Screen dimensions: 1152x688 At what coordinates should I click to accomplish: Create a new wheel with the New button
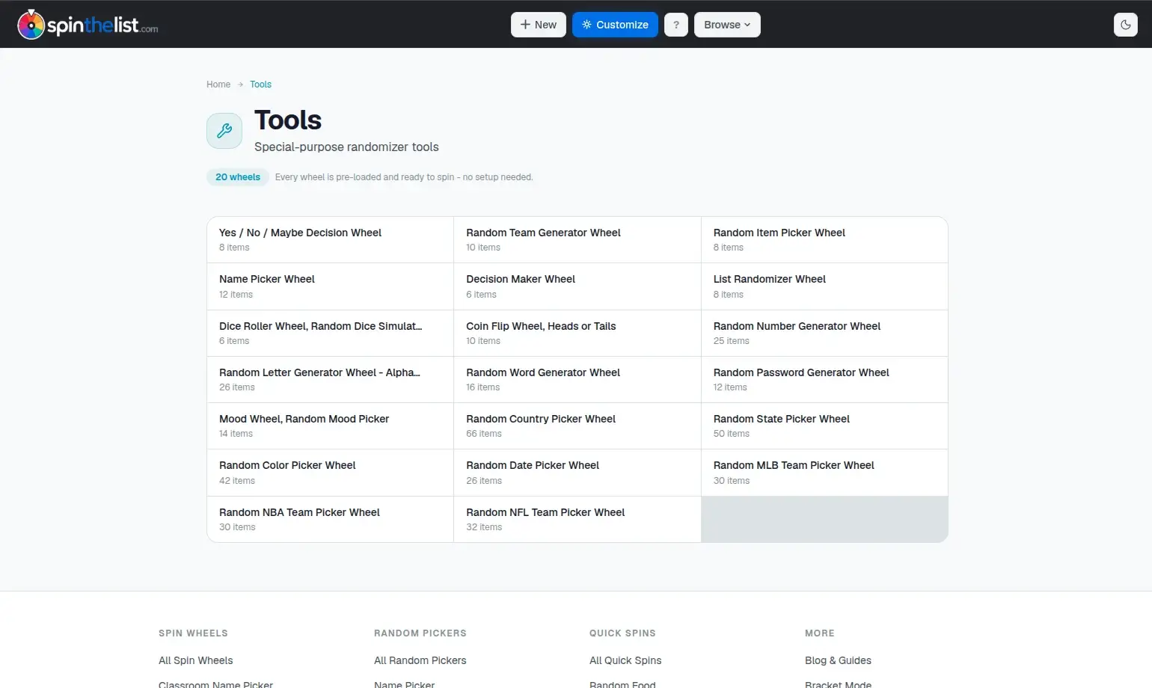pyautogui.click(x=539, y=25)
